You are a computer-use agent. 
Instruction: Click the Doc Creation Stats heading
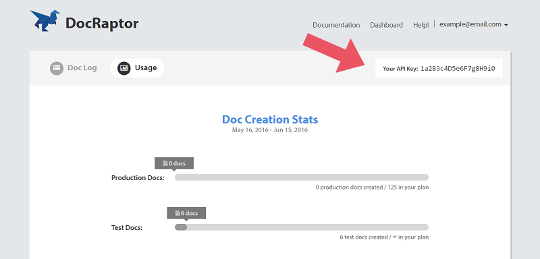[x=270, y=119]
